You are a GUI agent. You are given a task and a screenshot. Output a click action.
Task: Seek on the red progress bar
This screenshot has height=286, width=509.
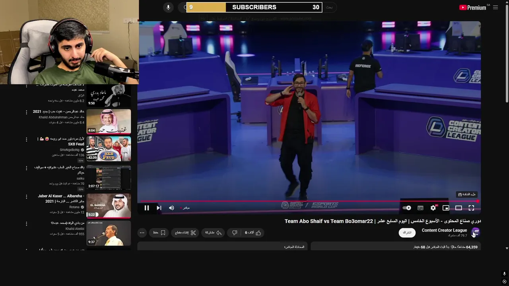pos(309,201)
